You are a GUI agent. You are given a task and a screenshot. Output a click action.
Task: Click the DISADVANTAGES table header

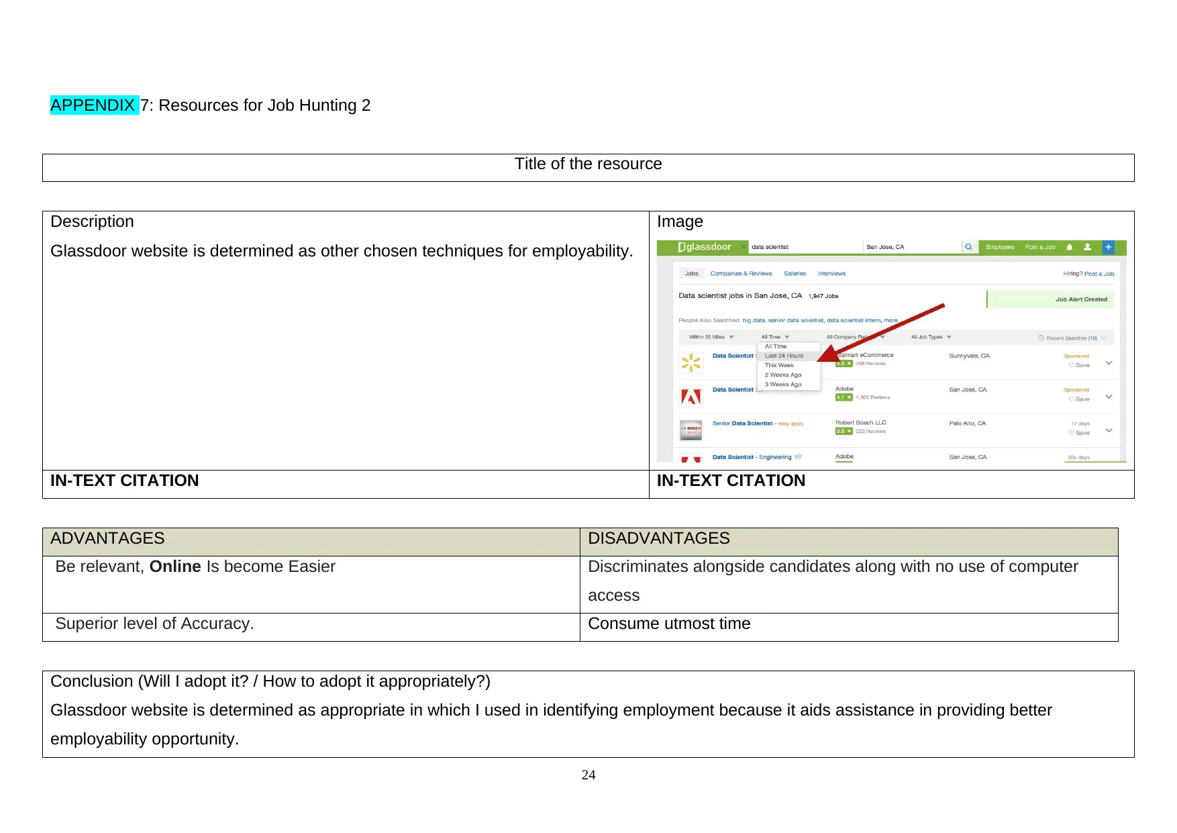pyautogui.click(x=849, y=542)
